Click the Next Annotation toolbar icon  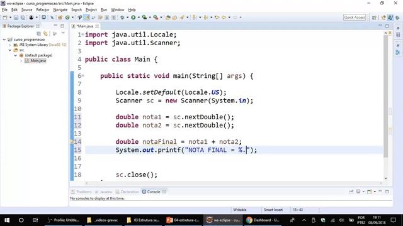point(195,18)
